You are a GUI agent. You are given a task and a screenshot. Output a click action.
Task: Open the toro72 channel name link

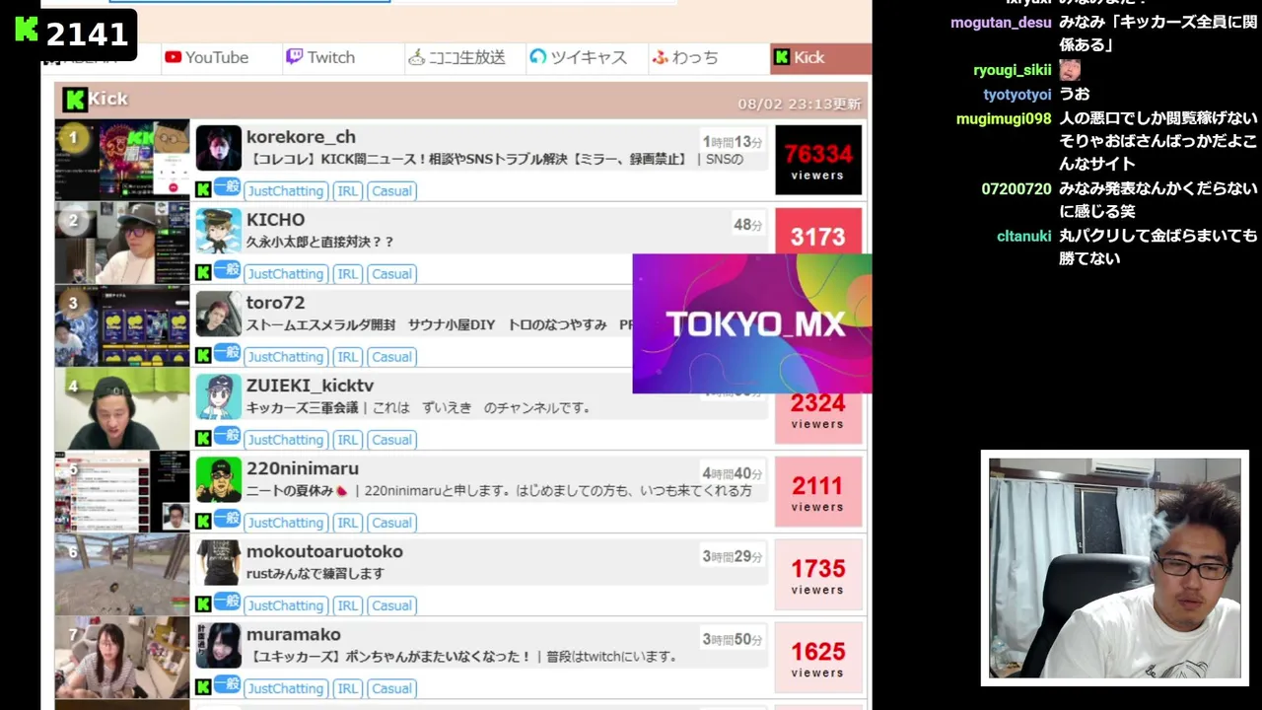275,303
